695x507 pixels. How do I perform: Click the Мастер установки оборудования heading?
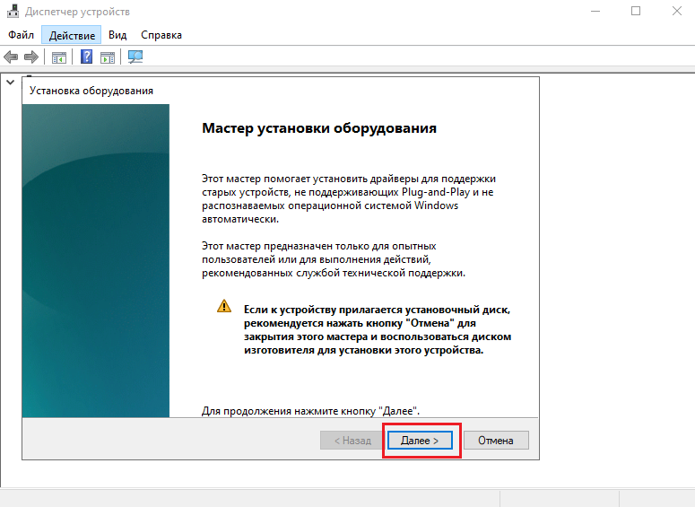tap(319, 128)
